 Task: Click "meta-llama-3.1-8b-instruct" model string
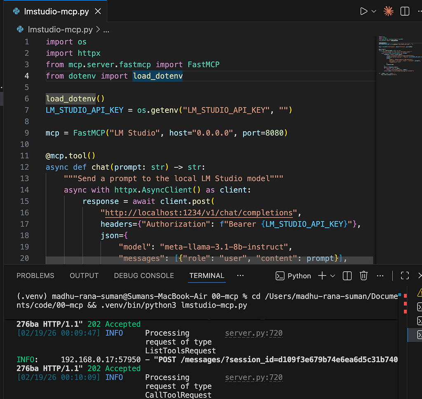[224, 247]
